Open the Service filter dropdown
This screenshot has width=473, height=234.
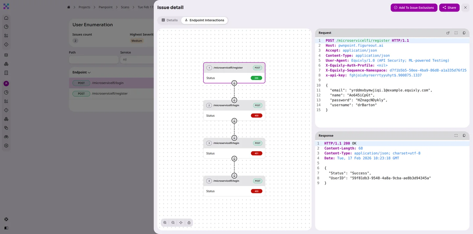[136, 59]
